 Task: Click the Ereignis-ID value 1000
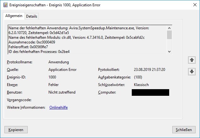(x=53, y=77)
